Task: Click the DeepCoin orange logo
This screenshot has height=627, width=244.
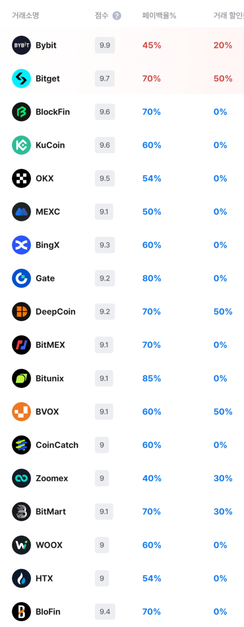Action: 21,312
